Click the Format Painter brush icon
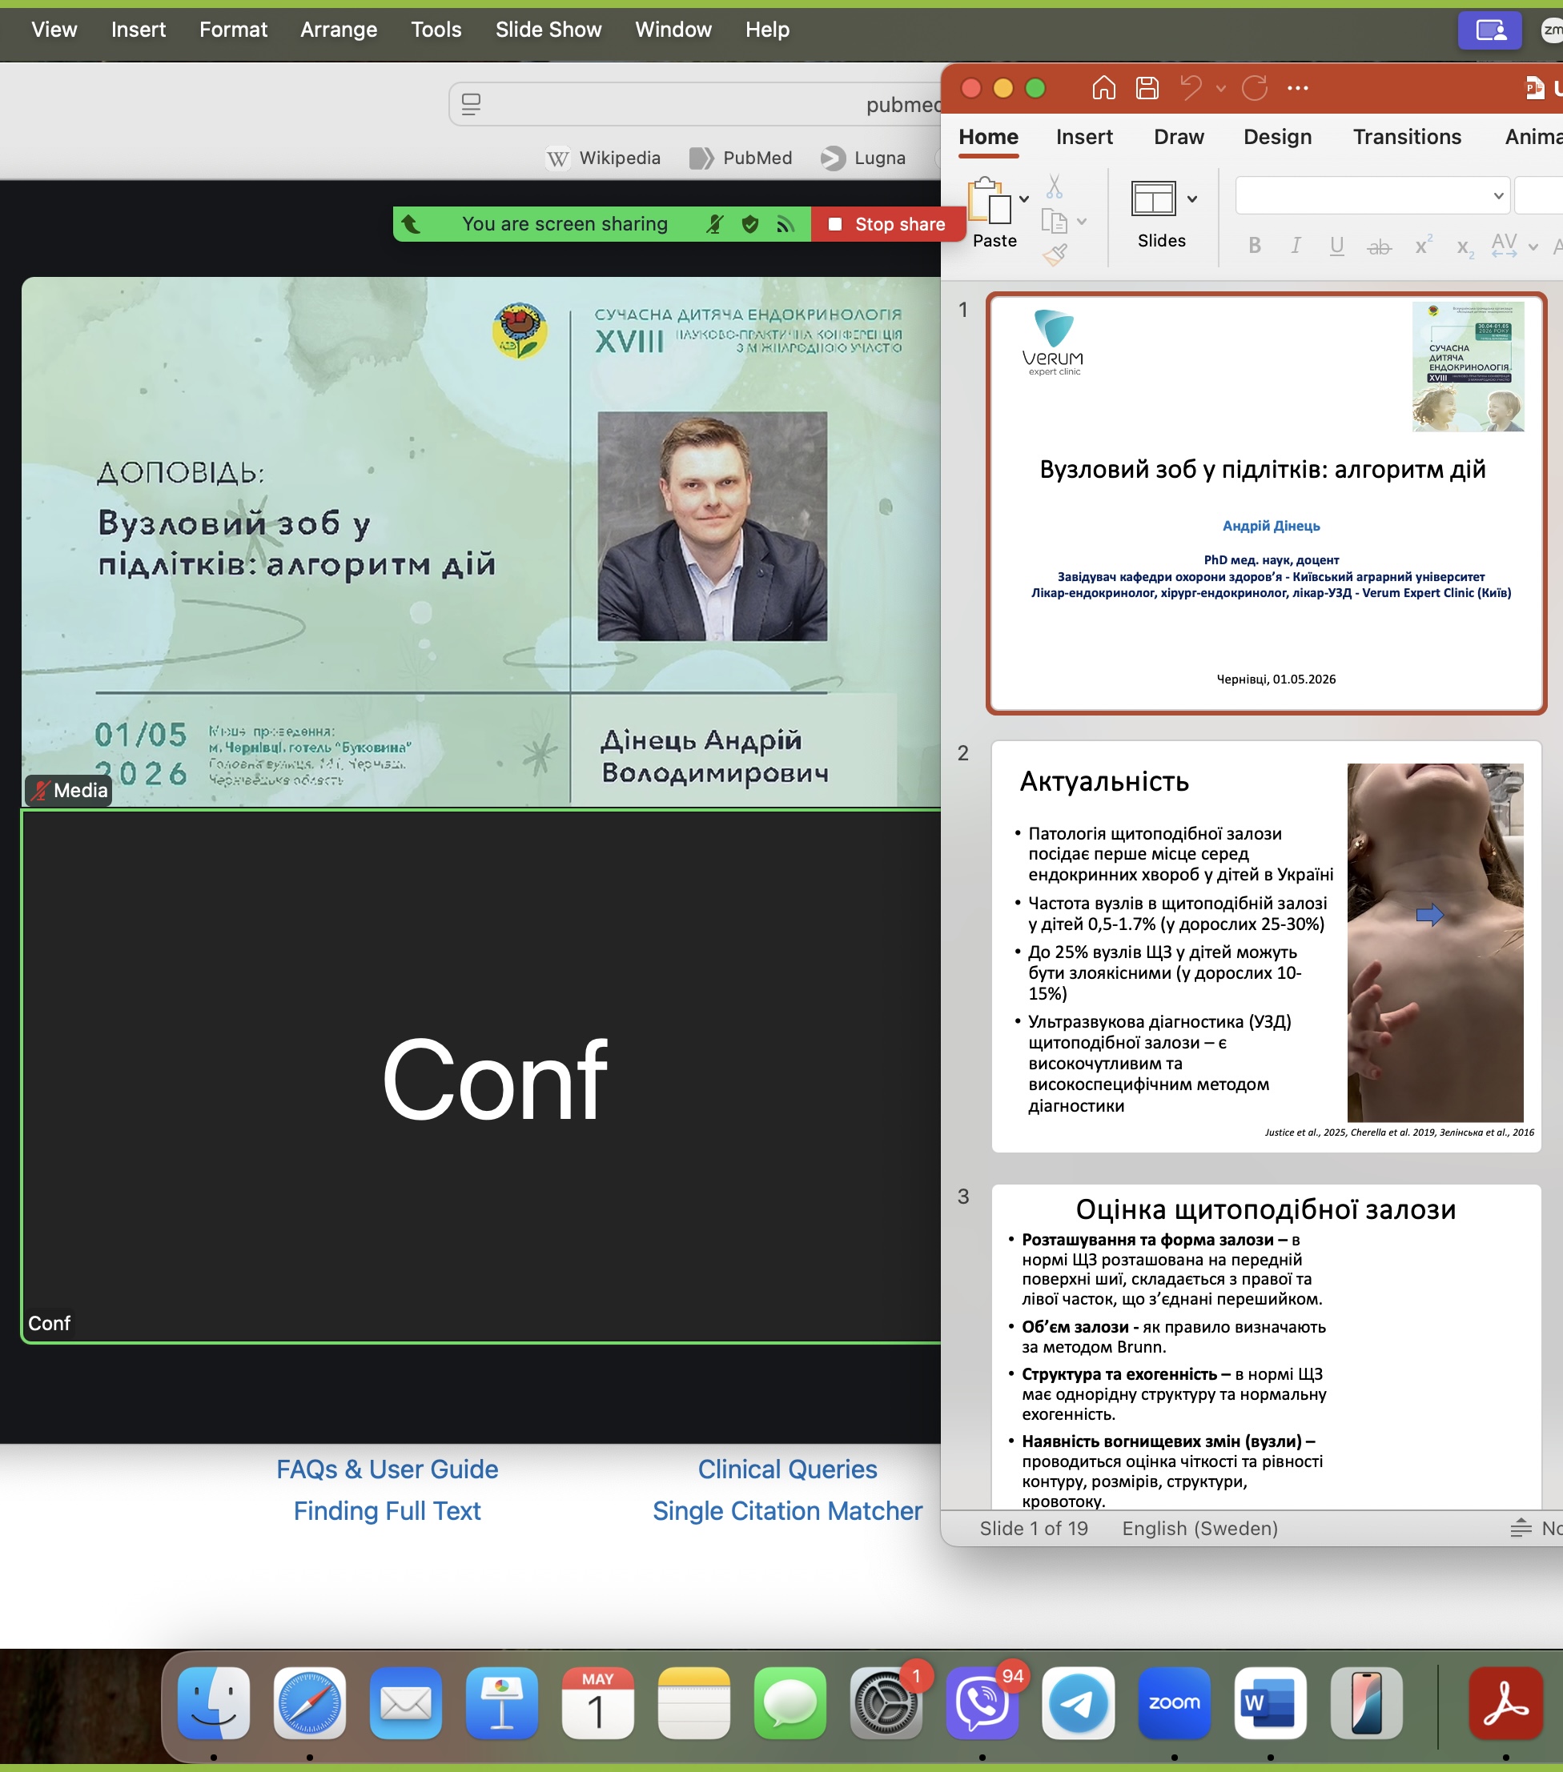 point(1055,255)
